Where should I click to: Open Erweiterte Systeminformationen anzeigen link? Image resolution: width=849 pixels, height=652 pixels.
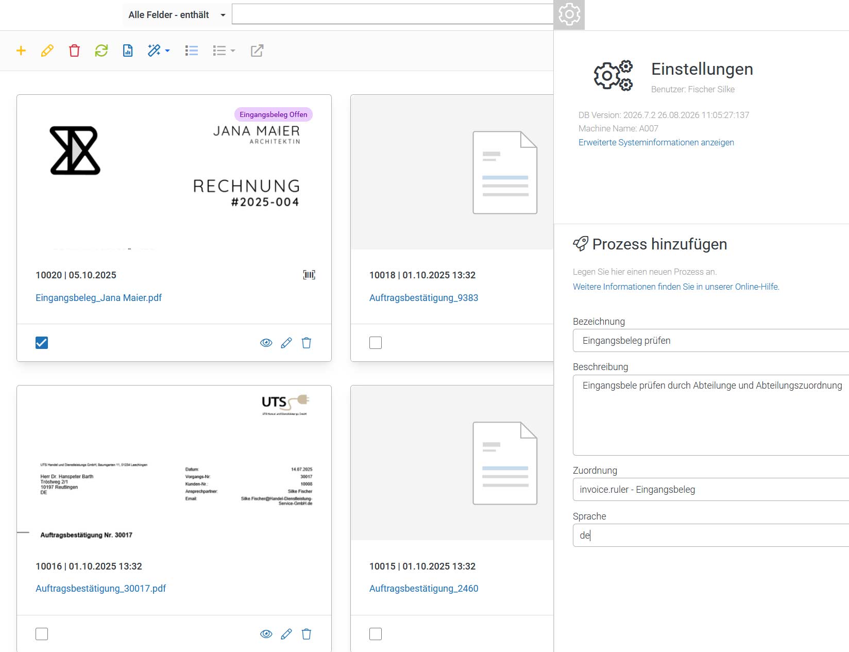656,142
